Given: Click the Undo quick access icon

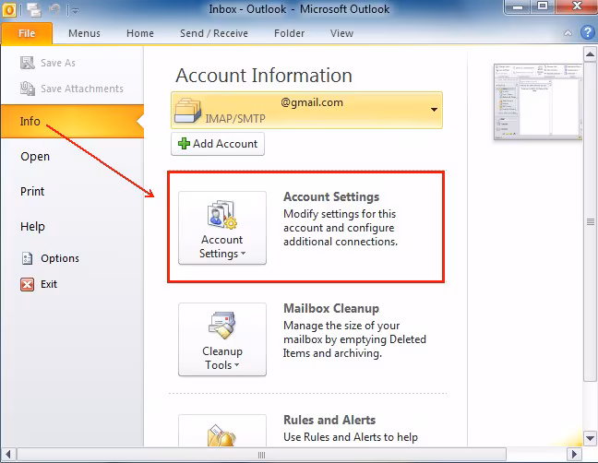Looking at the screenshot, I should coord(55,9).
